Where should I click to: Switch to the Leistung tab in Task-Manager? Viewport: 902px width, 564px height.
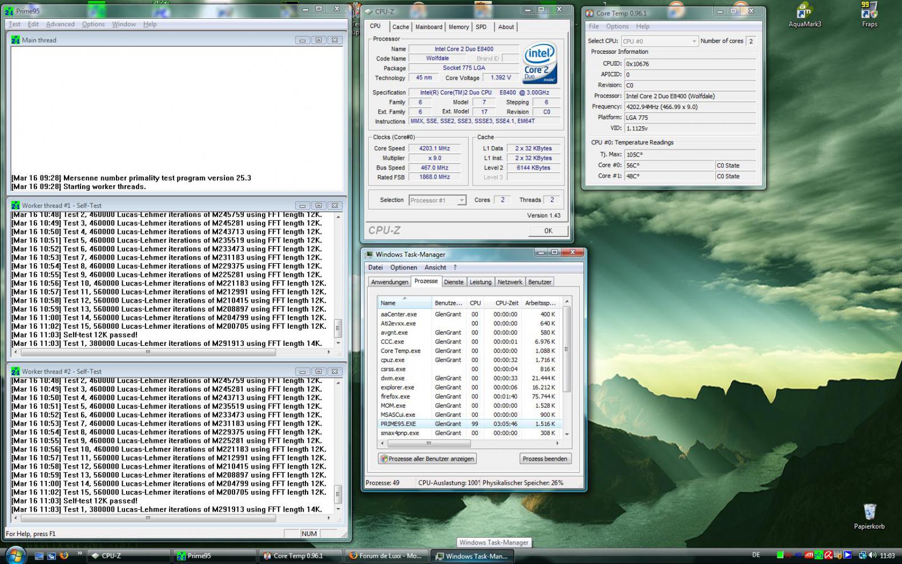(x=480, y=282)
